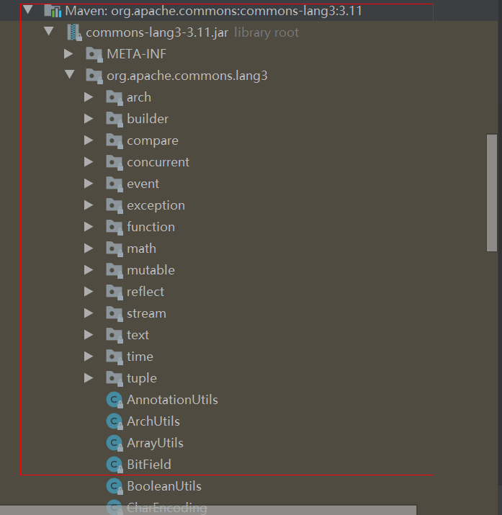Click the stream package folder icon
Screen dimensions: 502x515
click(115, 313)
